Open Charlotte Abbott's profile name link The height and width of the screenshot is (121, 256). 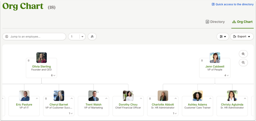(163, 105)
